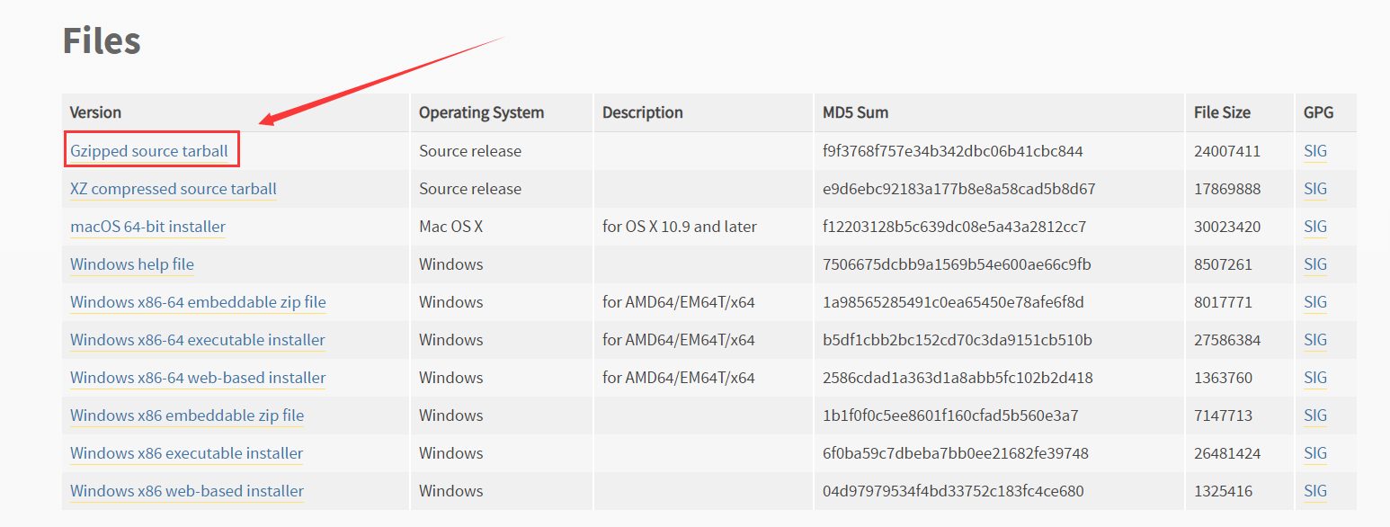Viewport: 1390px width, 527px height.
Task: Click the Version column header
Action: click(95, 112)
